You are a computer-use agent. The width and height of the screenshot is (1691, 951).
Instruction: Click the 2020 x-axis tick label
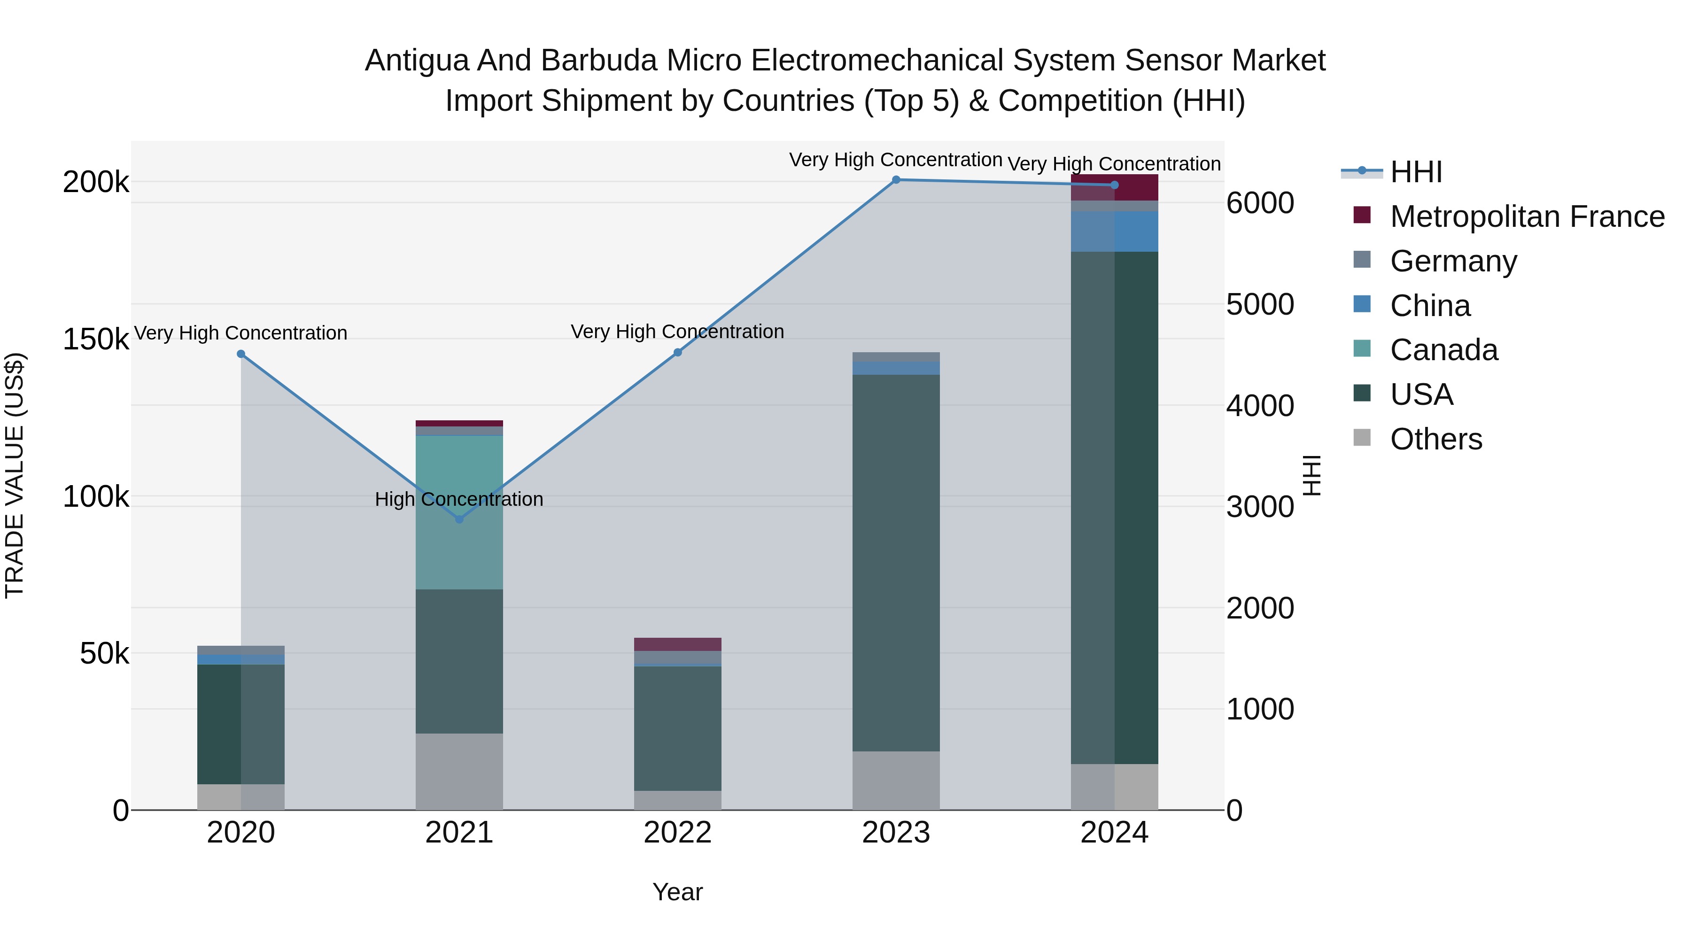point(241,833)
